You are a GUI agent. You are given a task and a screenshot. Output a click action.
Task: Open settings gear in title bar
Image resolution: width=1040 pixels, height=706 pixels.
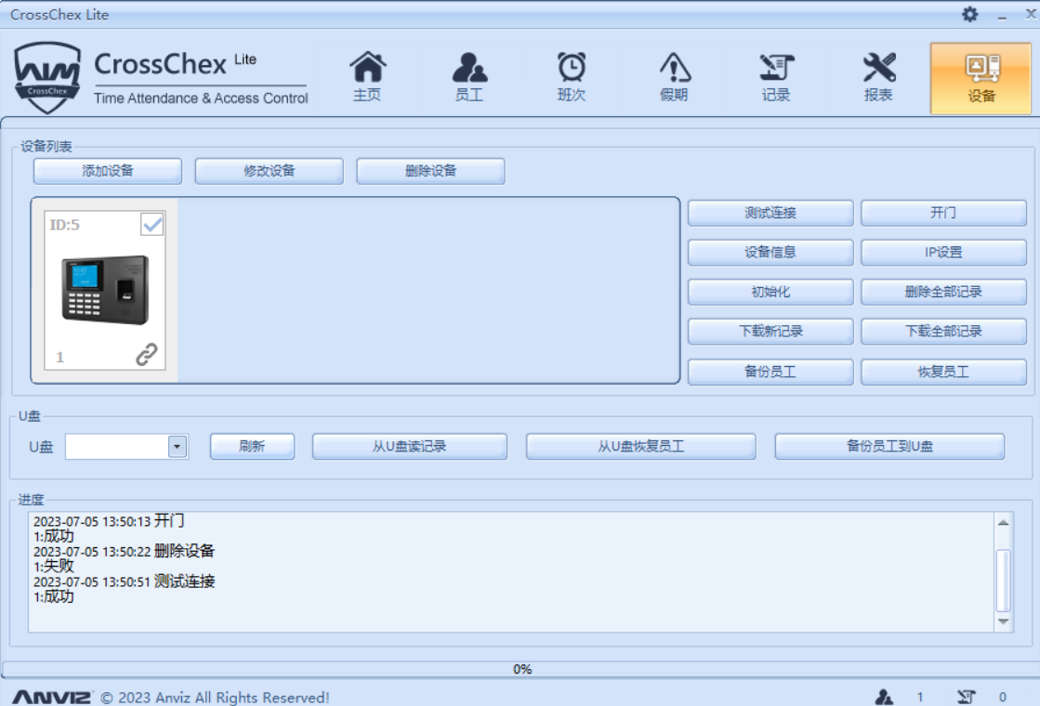point(969,14)
